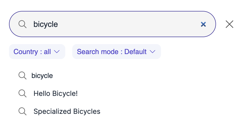247x136 pixels.
Task: Focus the search input containing 'bicycle'
Action: click(x=46, y=24)
